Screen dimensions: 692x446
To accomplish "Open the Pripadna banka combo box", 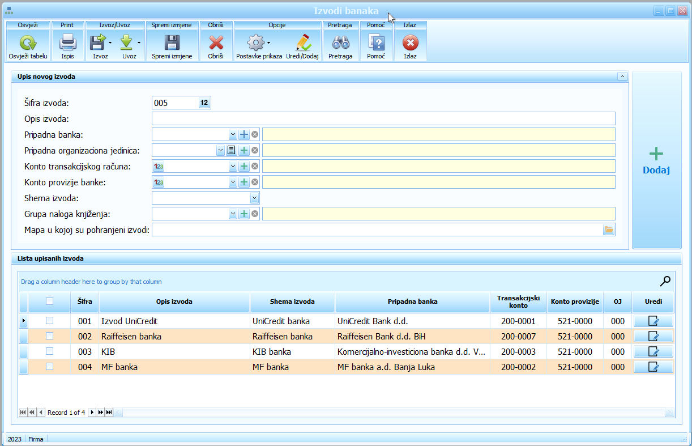I will click(232, 134).
